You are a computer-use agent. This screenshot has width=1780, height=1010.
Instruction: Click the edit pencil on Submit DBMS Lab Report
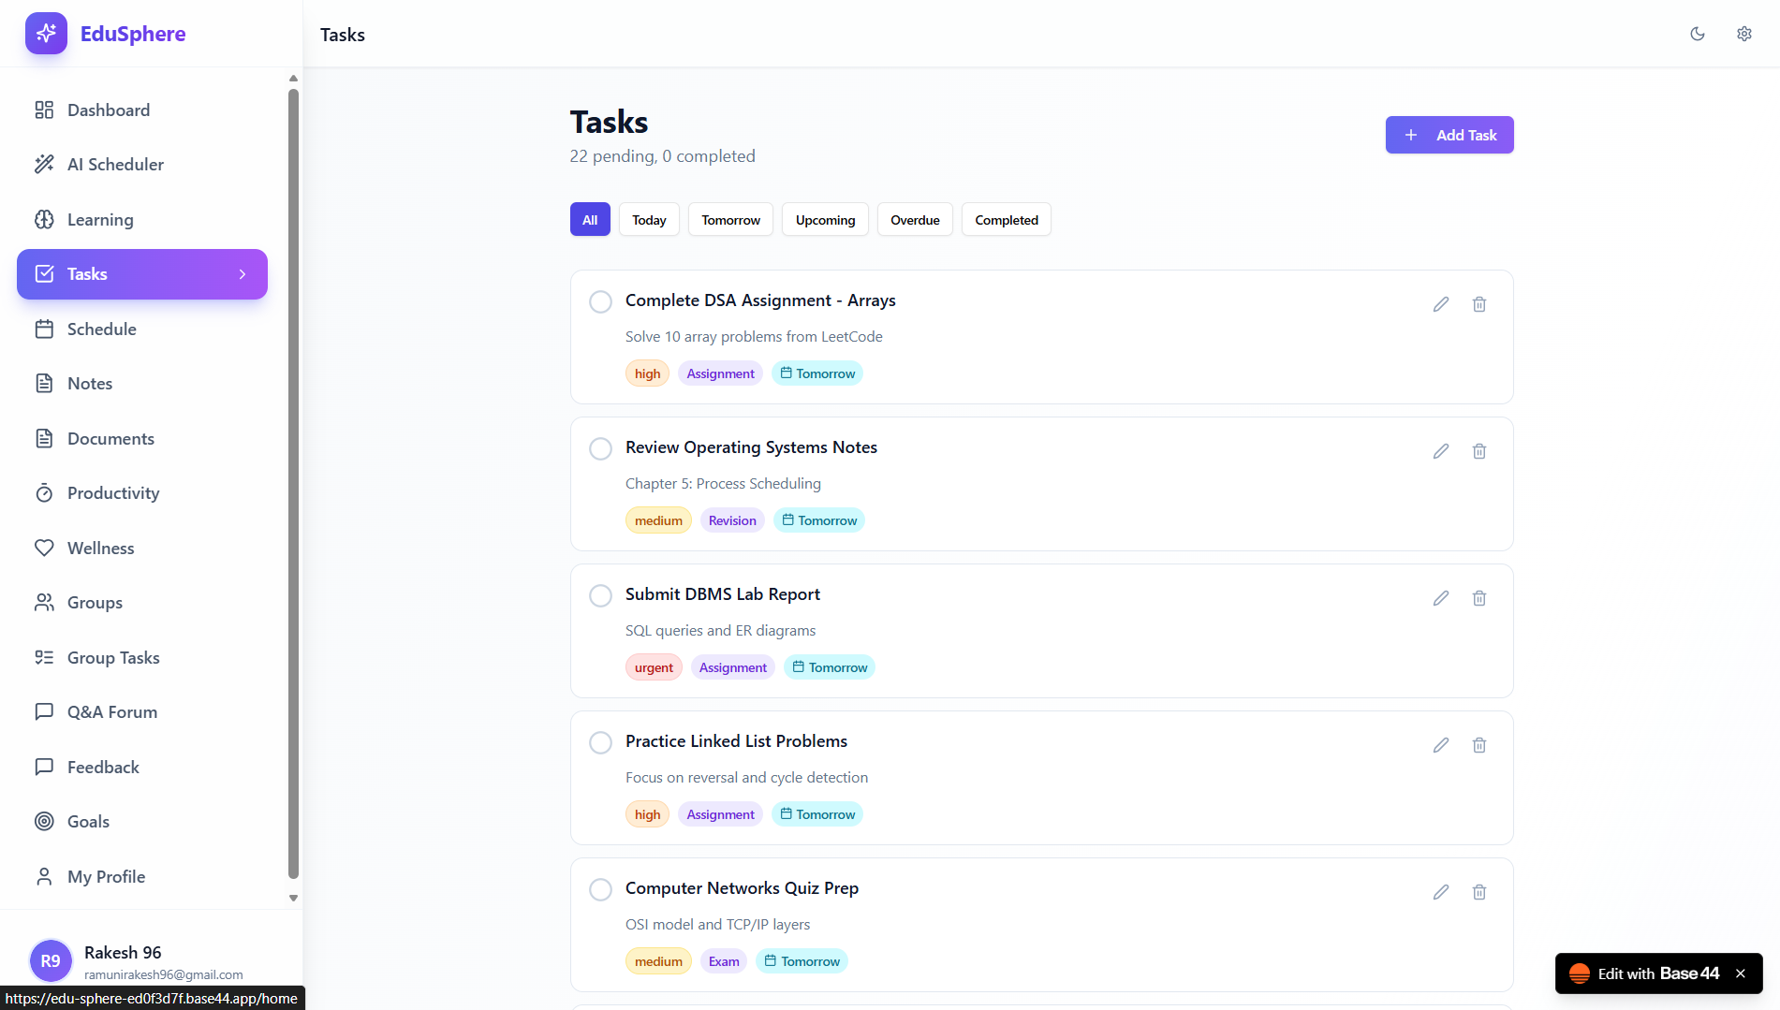click(x=1440, y=598)
